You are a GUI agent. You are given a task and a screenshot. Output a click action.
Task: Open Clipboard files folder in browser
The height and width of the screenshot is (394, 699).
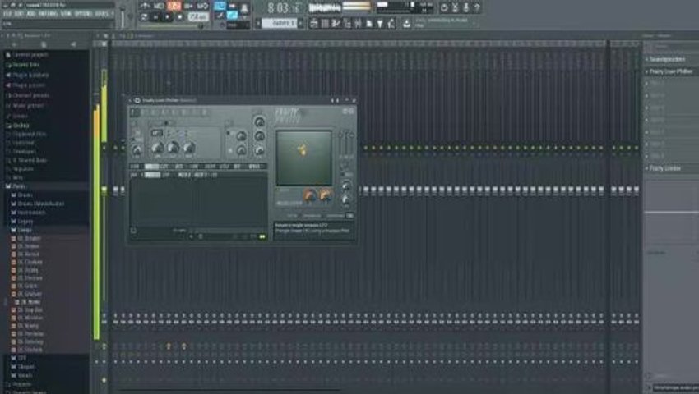(27, 134)
